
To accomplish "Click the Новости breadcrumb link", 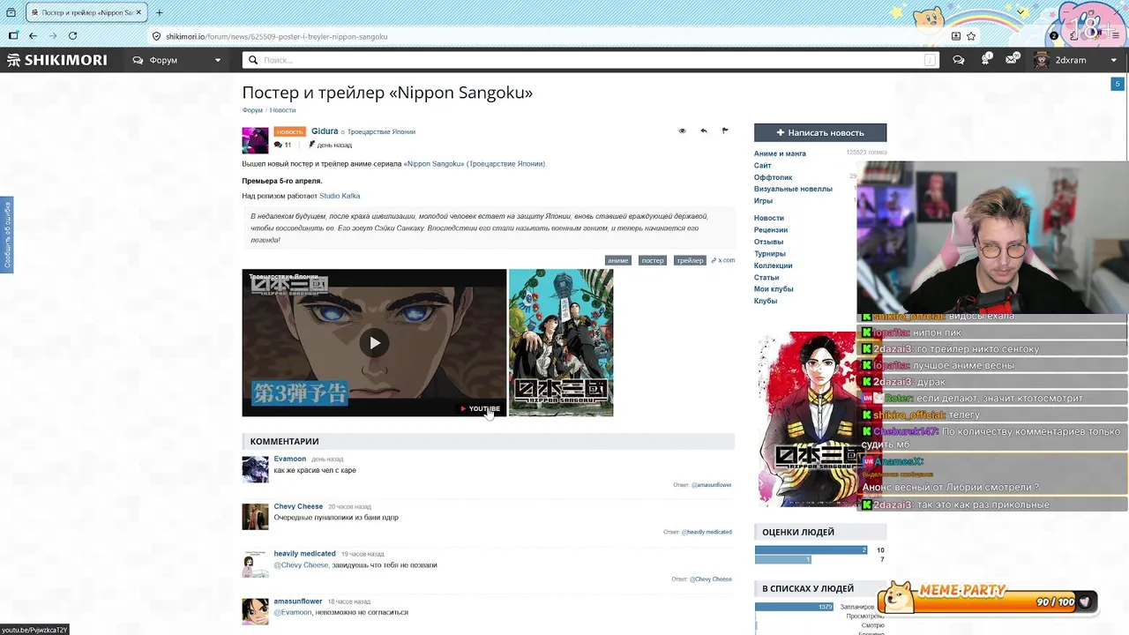I will 282,110.
